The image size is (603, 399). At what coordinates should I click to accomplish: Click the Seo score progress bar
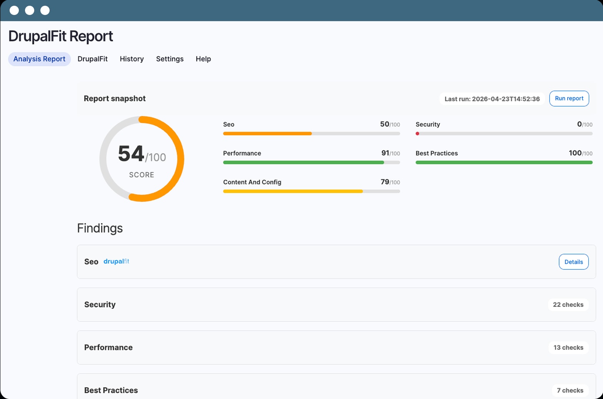(311, 134)
